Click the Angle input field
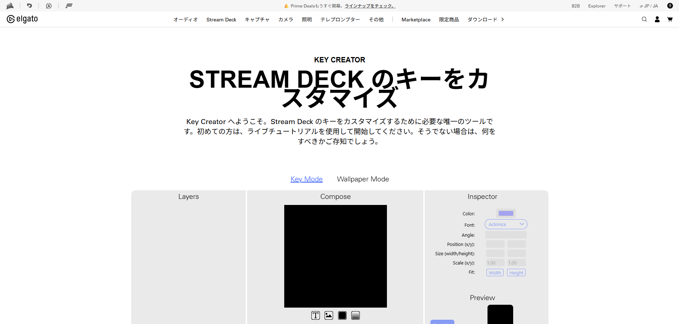 coord(506,235)
